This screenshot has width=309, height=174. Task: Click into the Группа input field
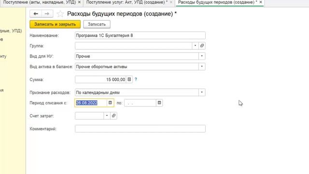tap(133, 46)
